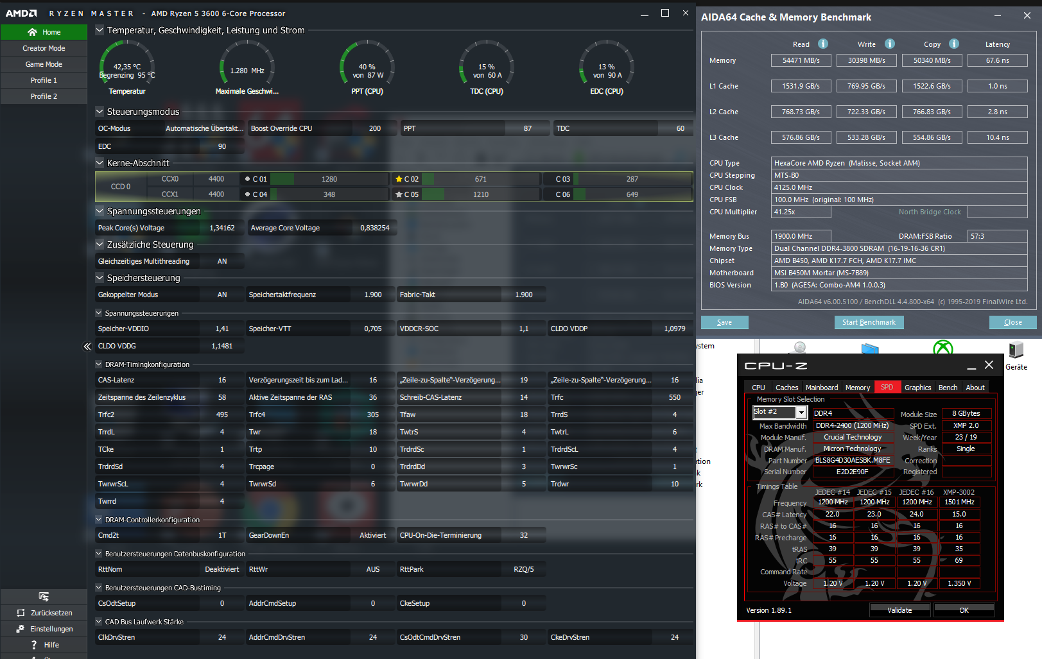Collapse the Kerne-Abschnitt section
This screenshot has height=659, width=1042.
click(x=100, y=163)
